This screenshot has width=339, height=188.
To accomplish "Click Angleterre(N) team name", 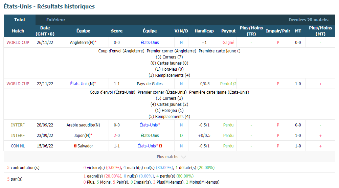I will (82, 43).
